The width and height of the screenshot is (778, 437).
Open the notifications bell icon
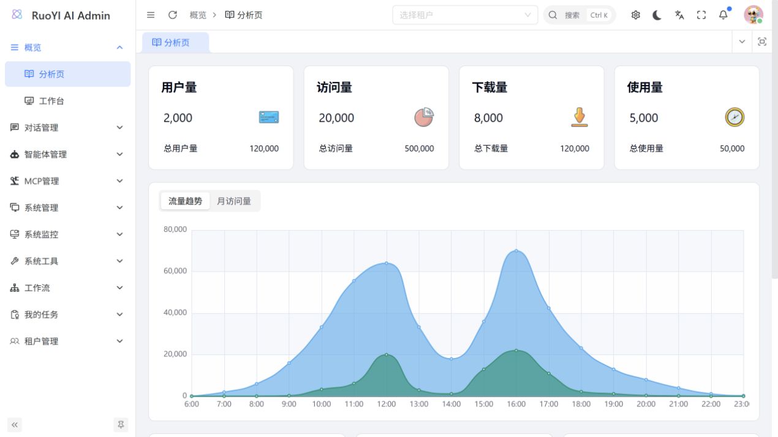coord(723,15)
